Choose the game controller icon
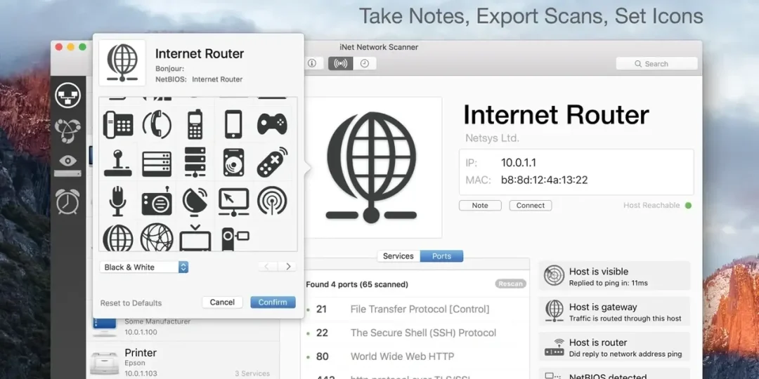Image resolution: width=759 pixels, height=379 pixels. click(272, 124)
